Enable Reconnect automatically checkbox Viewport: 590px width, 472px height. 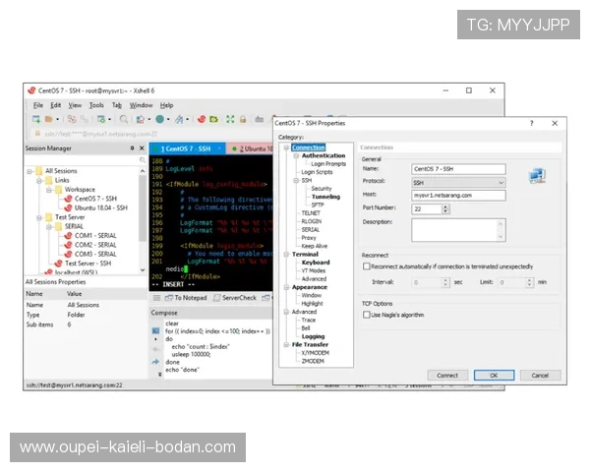(367, 266)
